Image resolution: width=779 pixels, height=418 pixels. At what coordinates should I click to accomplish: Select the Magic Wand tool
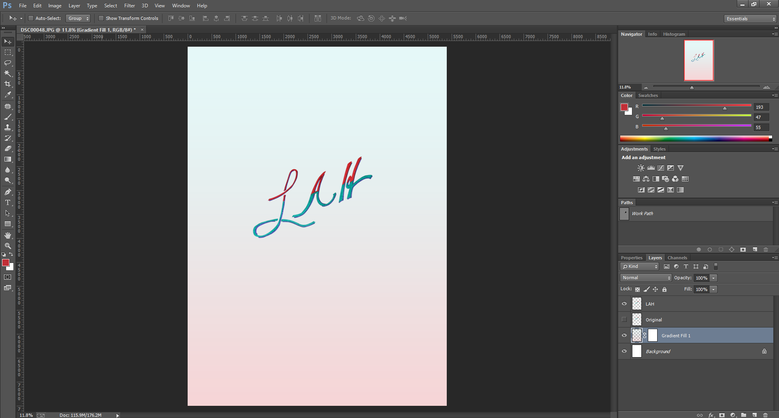[x=8, y=73]
